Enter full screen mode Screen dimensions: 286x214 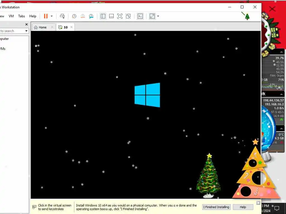coord(120,16)
